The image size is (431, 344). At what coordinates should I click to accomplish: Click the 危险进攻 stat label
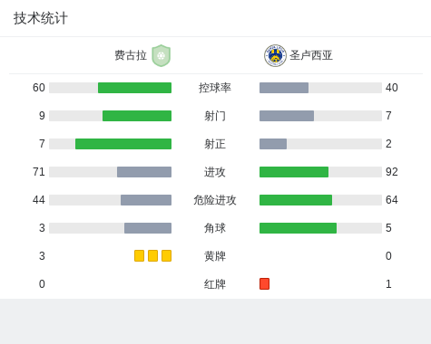point(215,200)
